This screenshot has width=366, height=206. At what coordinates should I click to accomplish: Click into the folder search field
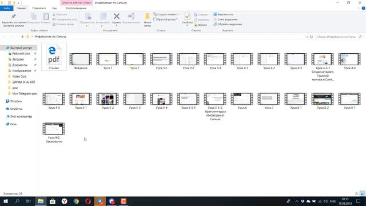pyautogui.click(x=339, y=37)
